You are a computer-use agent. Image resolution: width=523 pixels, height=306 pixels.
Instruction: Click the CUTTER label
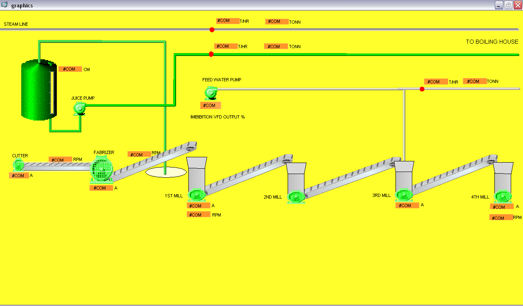coord(20,156)
